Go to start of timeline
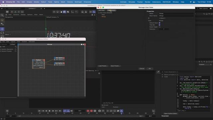213x120 pixels. [39, 111]
